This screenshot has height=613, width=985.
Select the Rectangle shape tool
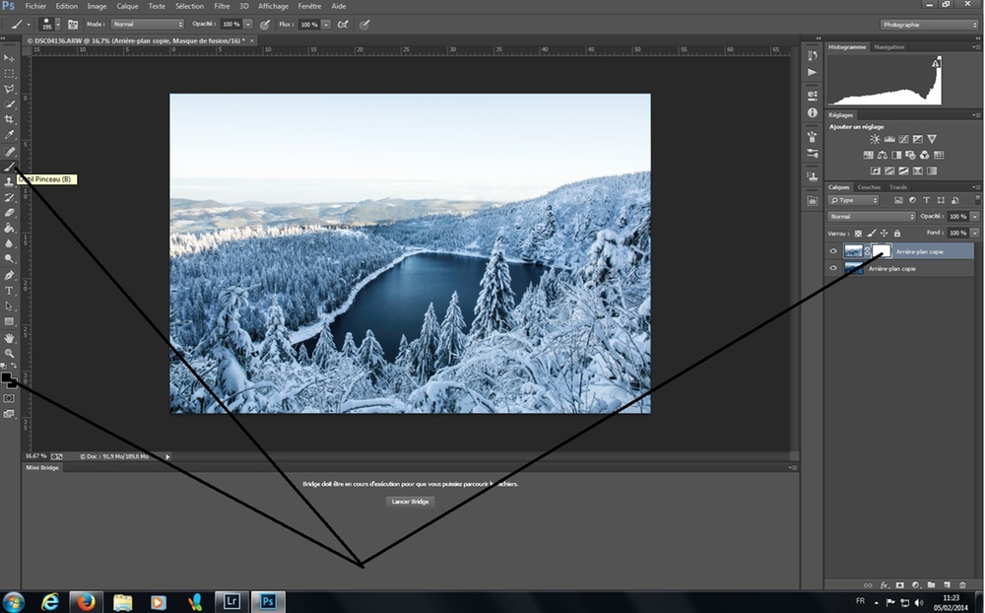pyautogui.click(x=9, y=321)
